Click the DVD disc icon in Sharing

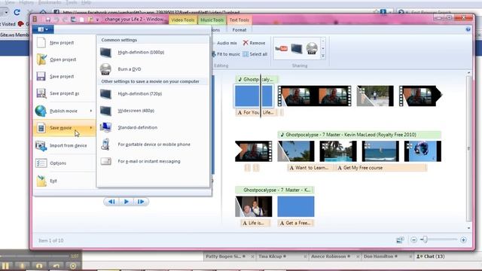click(312, 48)
